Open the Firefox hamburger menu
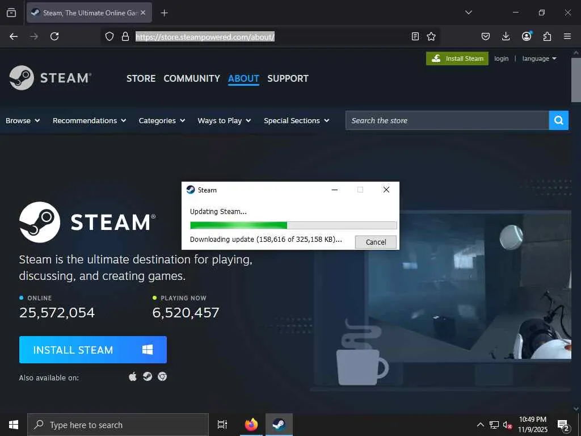 click(x=567, y=36)
